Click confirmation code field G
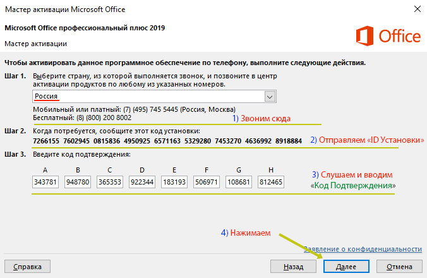The image size is (427, 278). point(239,182)
